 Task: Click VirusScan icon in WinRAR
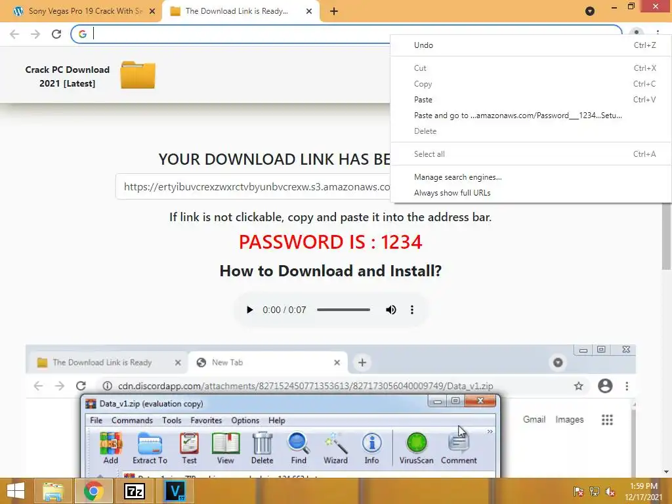pos(416,448)
